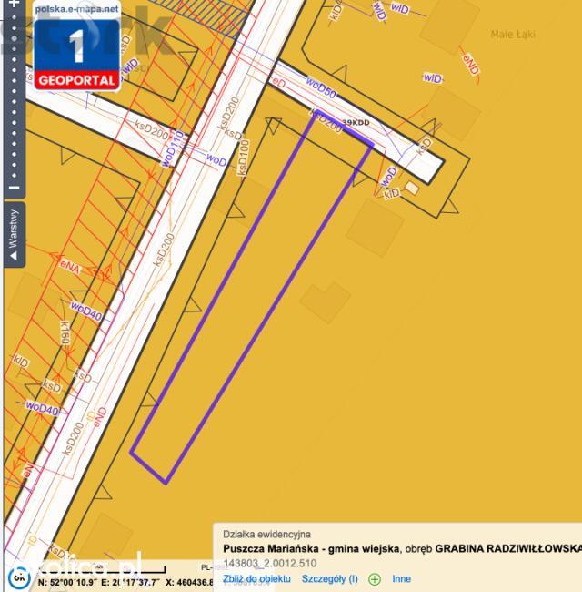Expand the Warstwy layers panel

pos(15,235)
